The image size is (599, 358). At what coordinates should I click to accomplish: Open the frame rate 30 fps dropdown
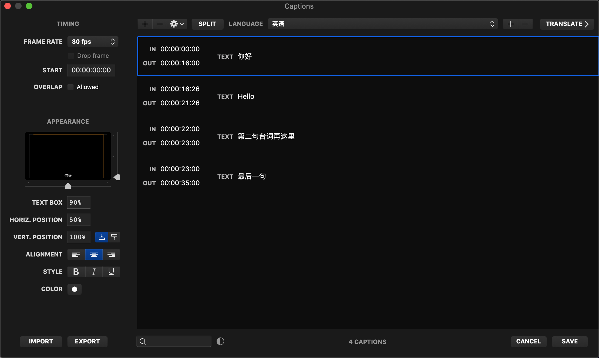(x=93, y=42)
